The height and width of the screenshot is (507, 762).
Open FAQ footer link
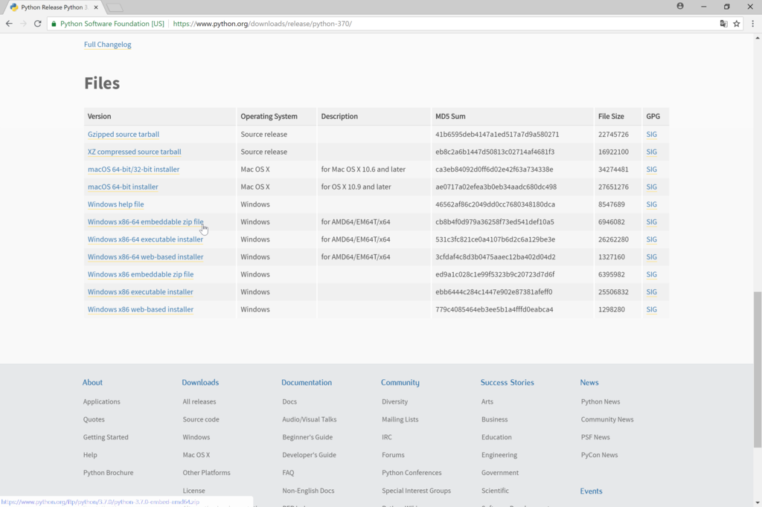point(288,473)
